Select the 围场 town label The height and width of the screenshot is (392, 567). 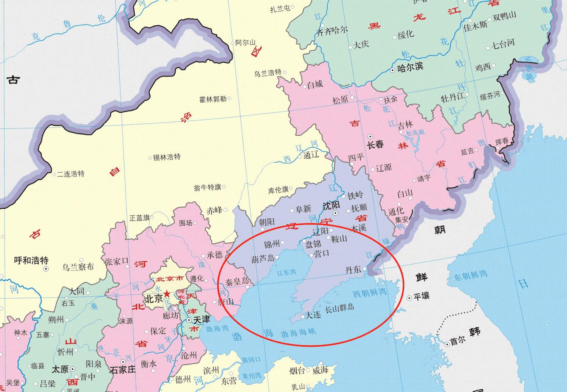coord(186,223)
